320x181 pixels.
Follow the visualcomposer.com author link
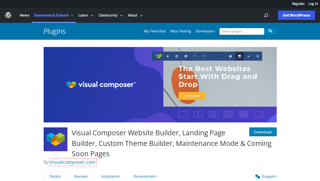[x=73, y=162]
